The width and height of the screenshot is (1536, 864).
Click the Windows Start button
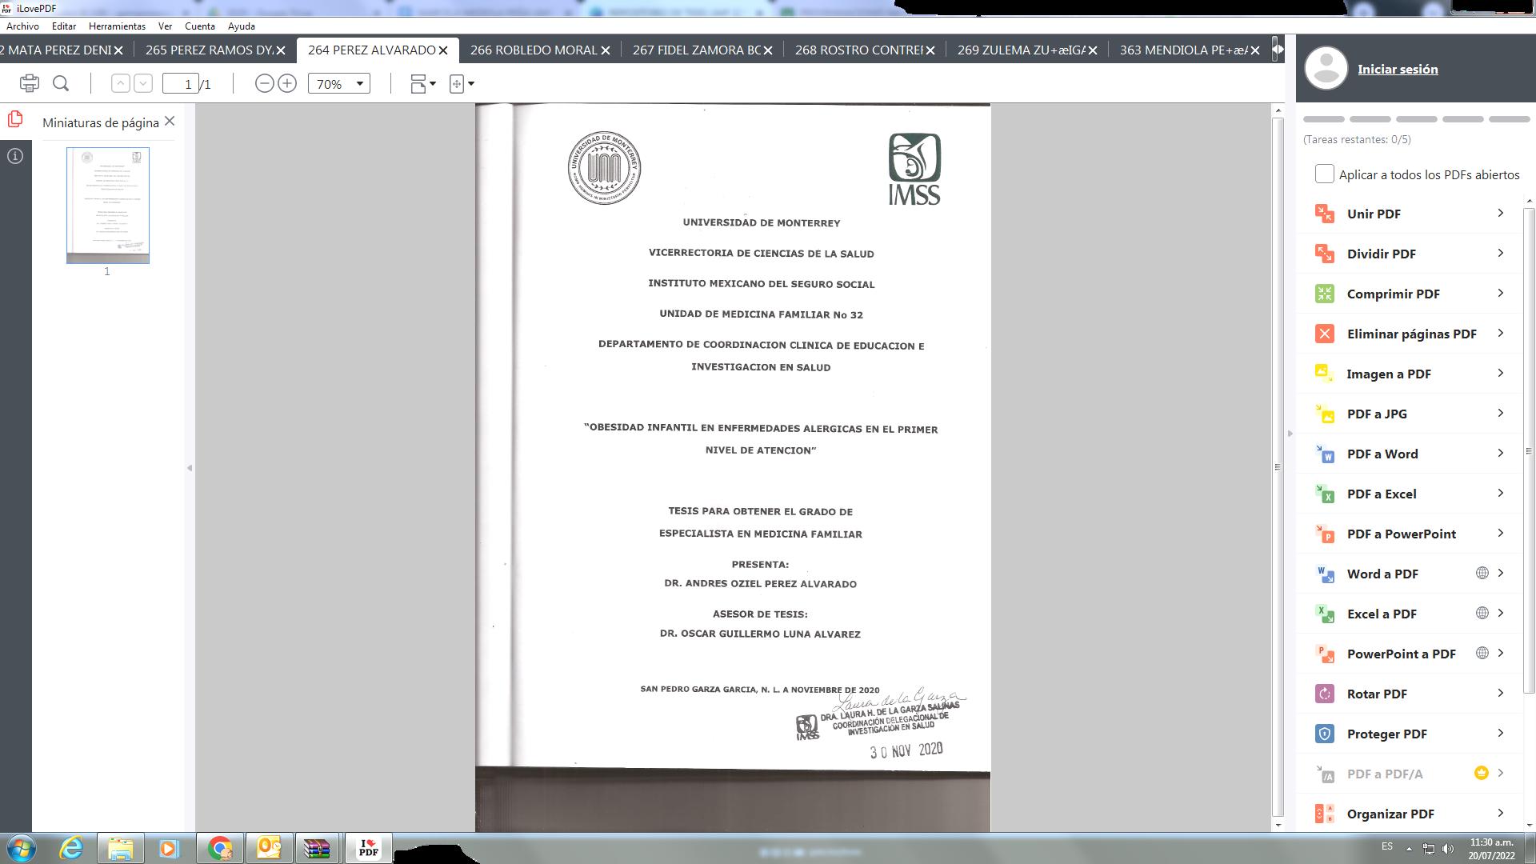[x=21, y=848]
